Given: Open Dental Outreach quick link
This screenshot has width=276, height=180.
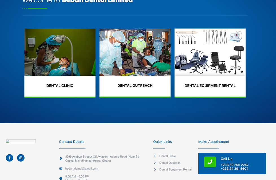Looking at the screenshot, I should pyautogui.click(x=170, y=163).
